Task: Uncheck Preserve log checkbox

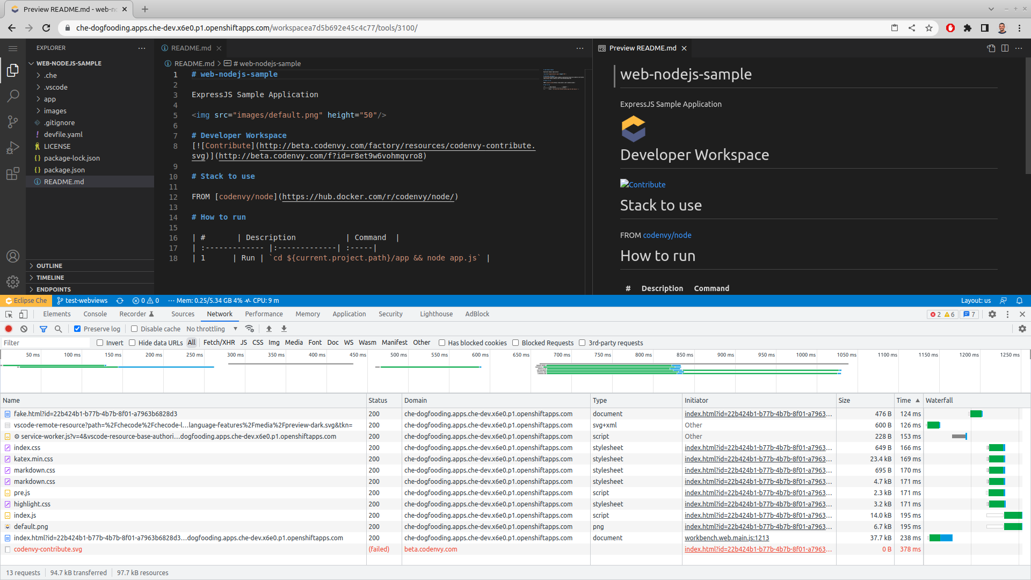Action: click(77, 329)
